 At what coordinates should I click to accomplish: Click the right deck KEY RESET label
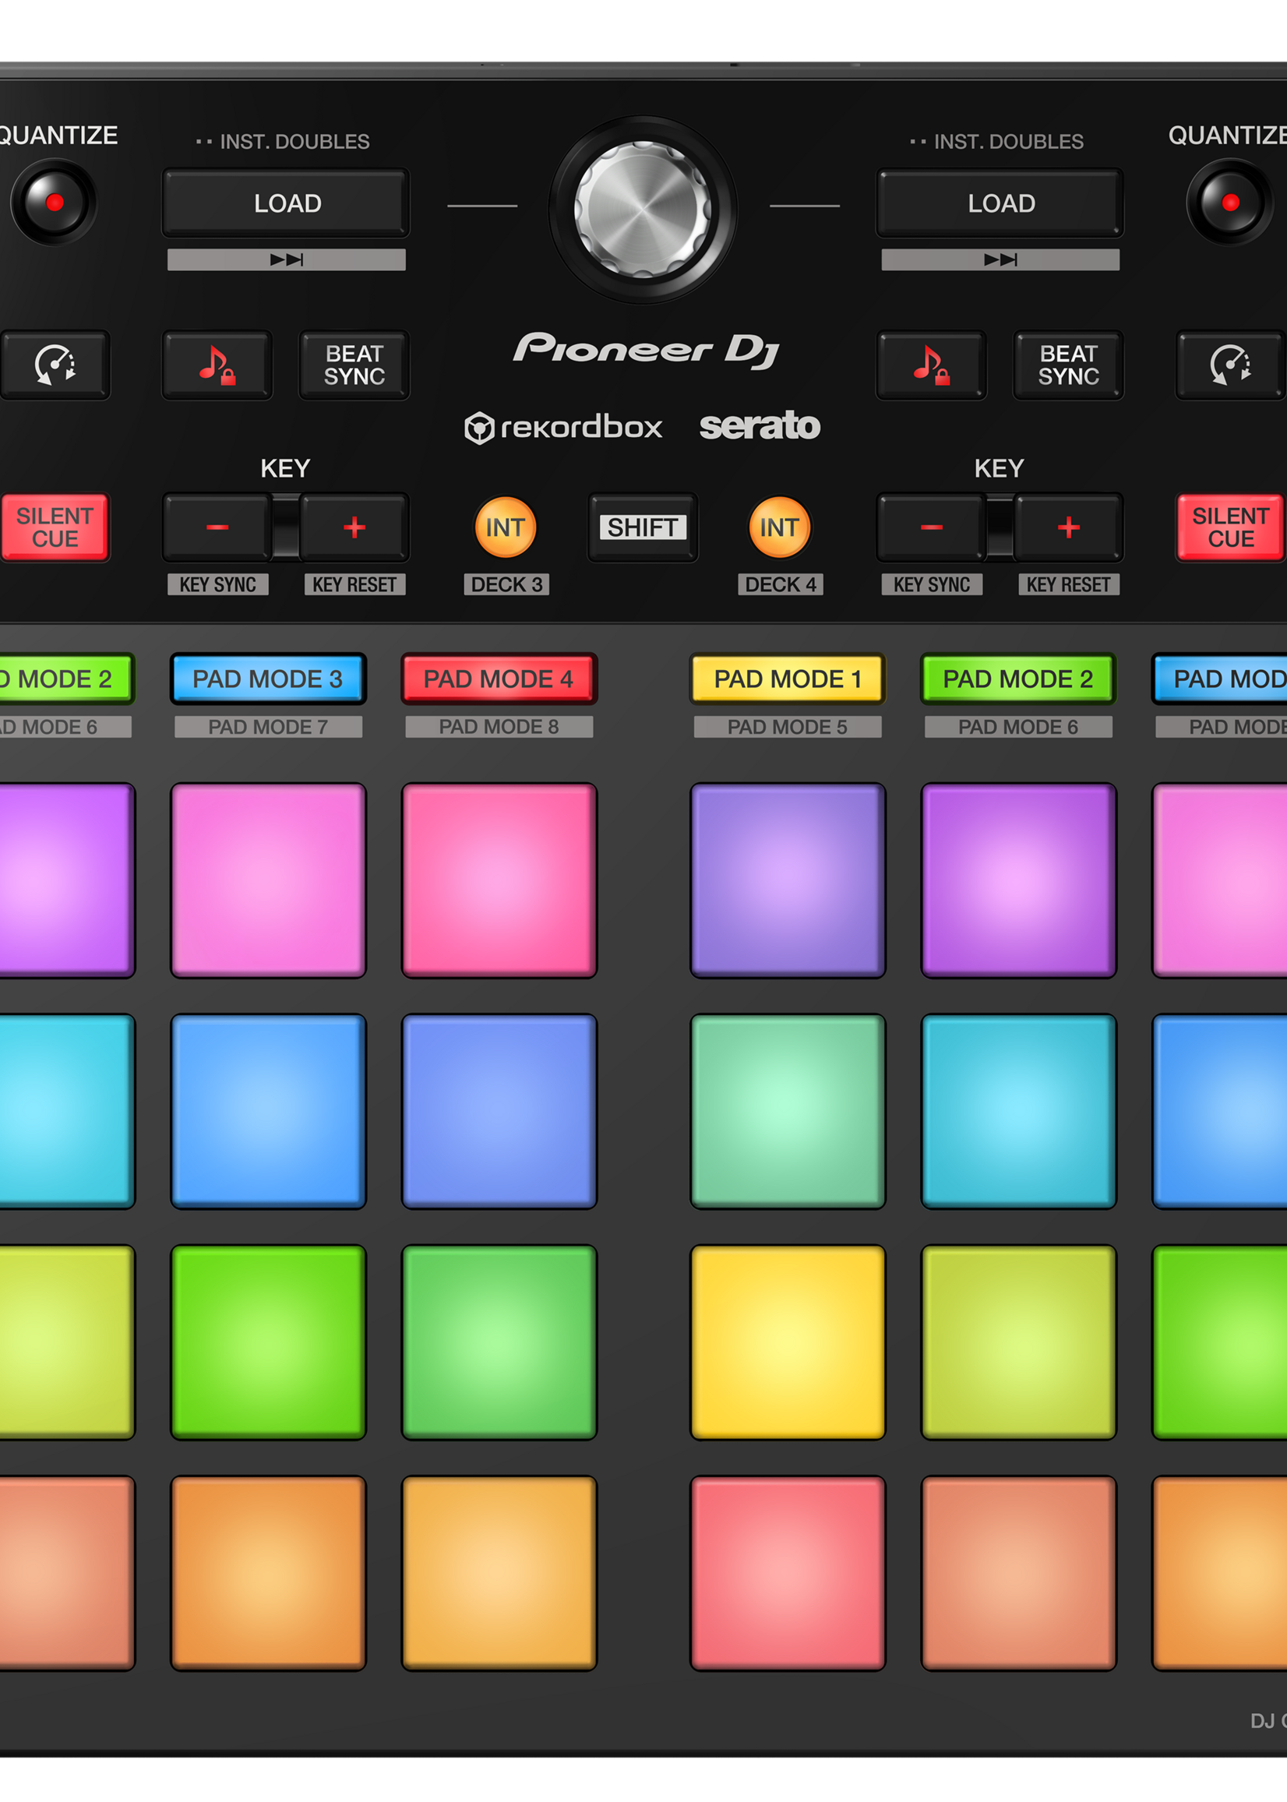tap(1069, 584)
